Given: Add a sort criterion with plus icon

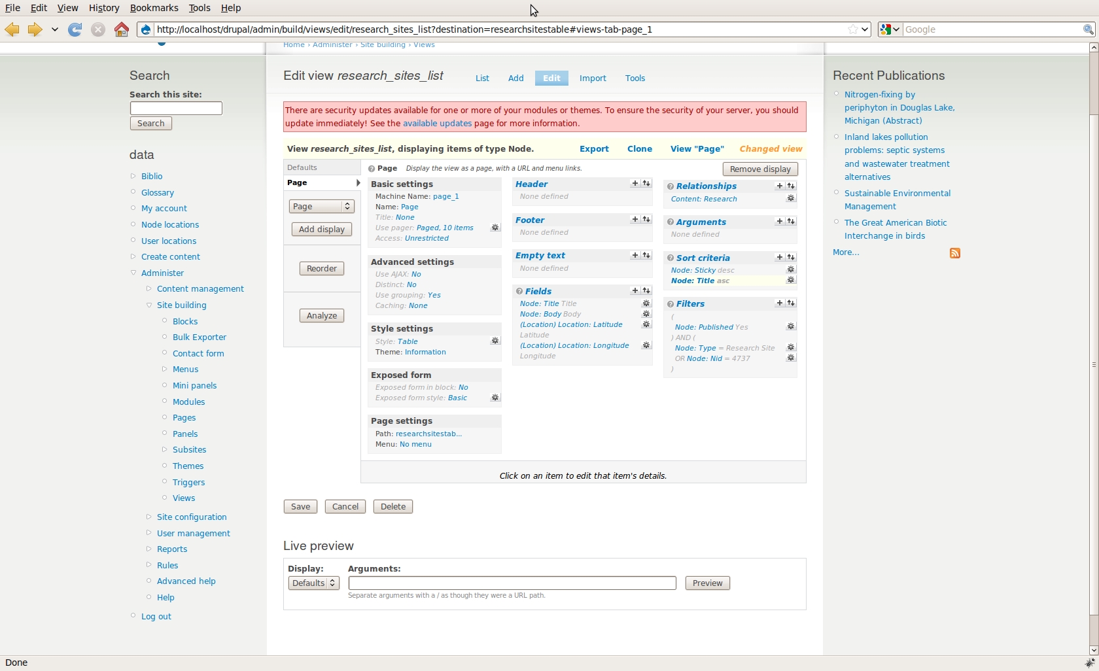Looking at the screenshot, I should coord(779,258).
